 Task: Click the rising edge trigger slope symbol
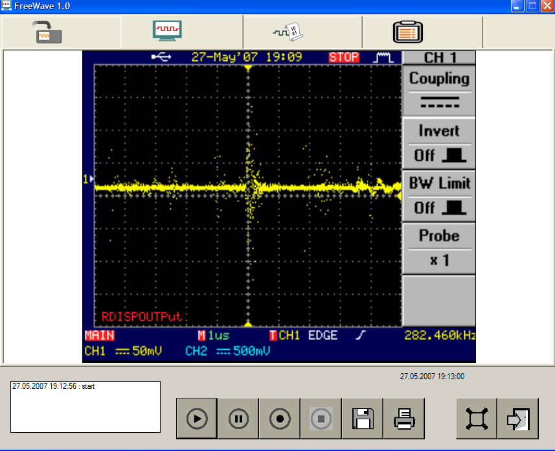(360, 335)
